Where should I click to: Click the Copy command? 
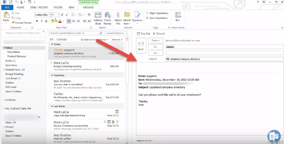coord(16,18)
